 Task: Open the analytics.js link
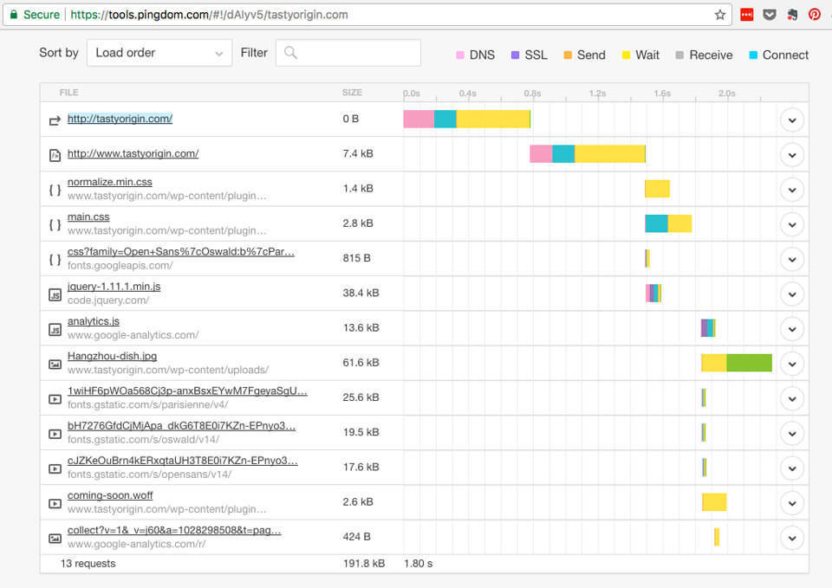94,321
